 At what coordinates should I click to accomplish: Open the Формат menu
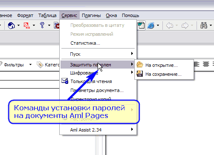pyautogui.click(x=25, y=15)
